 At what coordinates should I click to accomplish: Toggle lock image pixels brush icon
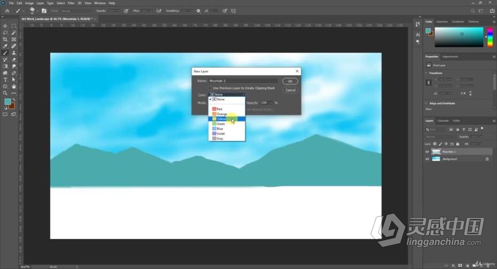pos(440,144)
